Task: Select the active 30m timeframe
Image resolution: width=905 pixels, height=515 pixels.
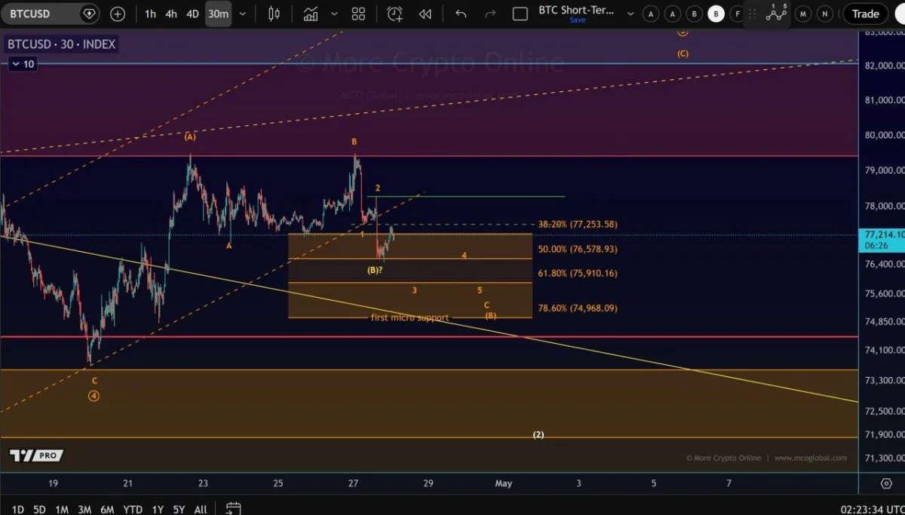Action: pos(218,14)
